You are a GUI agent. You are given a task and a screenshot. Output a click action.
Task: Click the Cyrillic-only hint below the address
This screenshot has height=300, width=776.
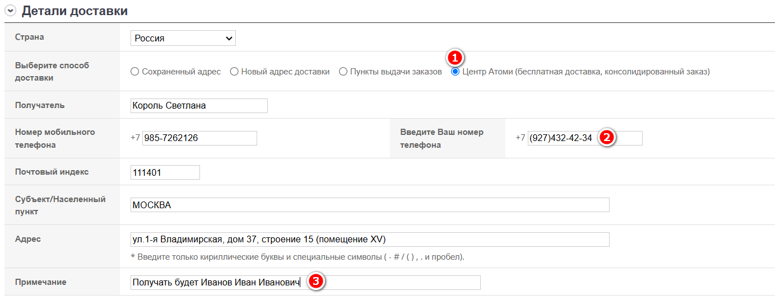297,257
